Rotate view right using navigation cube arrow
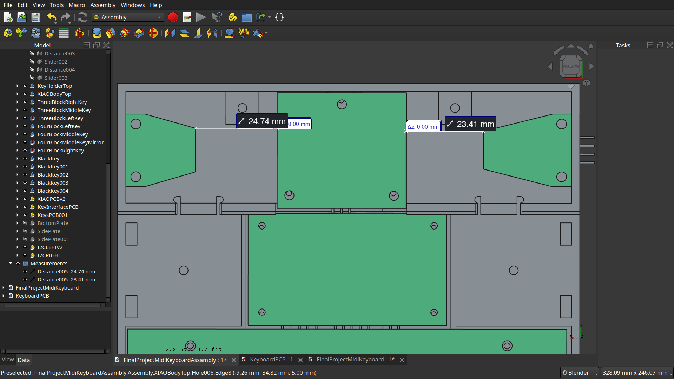The width and height of the screenshot is (674, 379). 591,66
